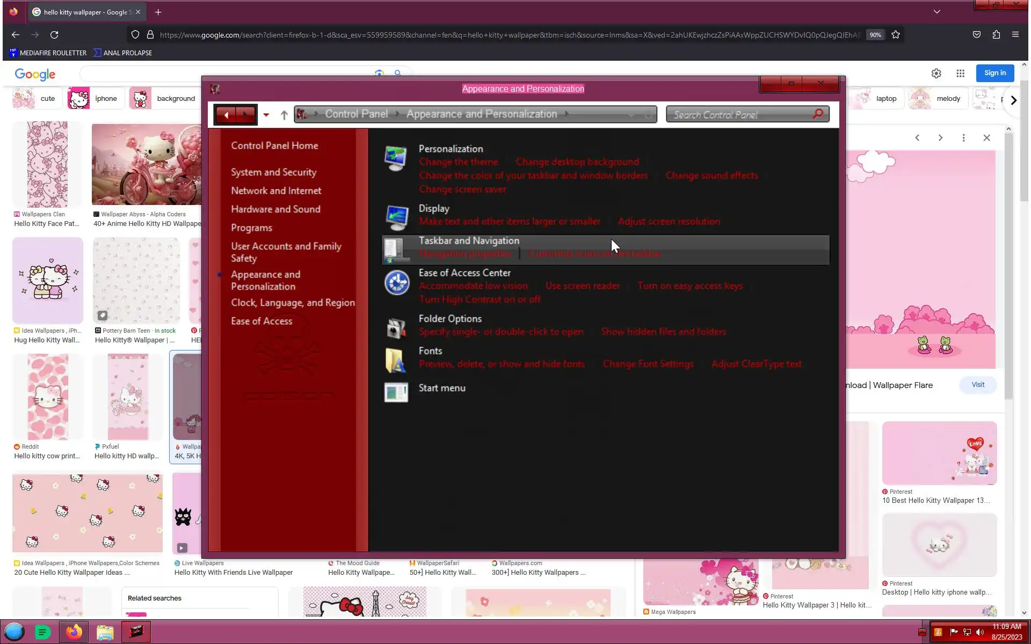Click Change desktop background link

pyautogui.click(x=577, y=162)
